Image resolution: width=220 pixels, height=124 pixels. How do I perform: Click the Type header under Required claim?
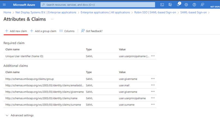click(89, 49)
